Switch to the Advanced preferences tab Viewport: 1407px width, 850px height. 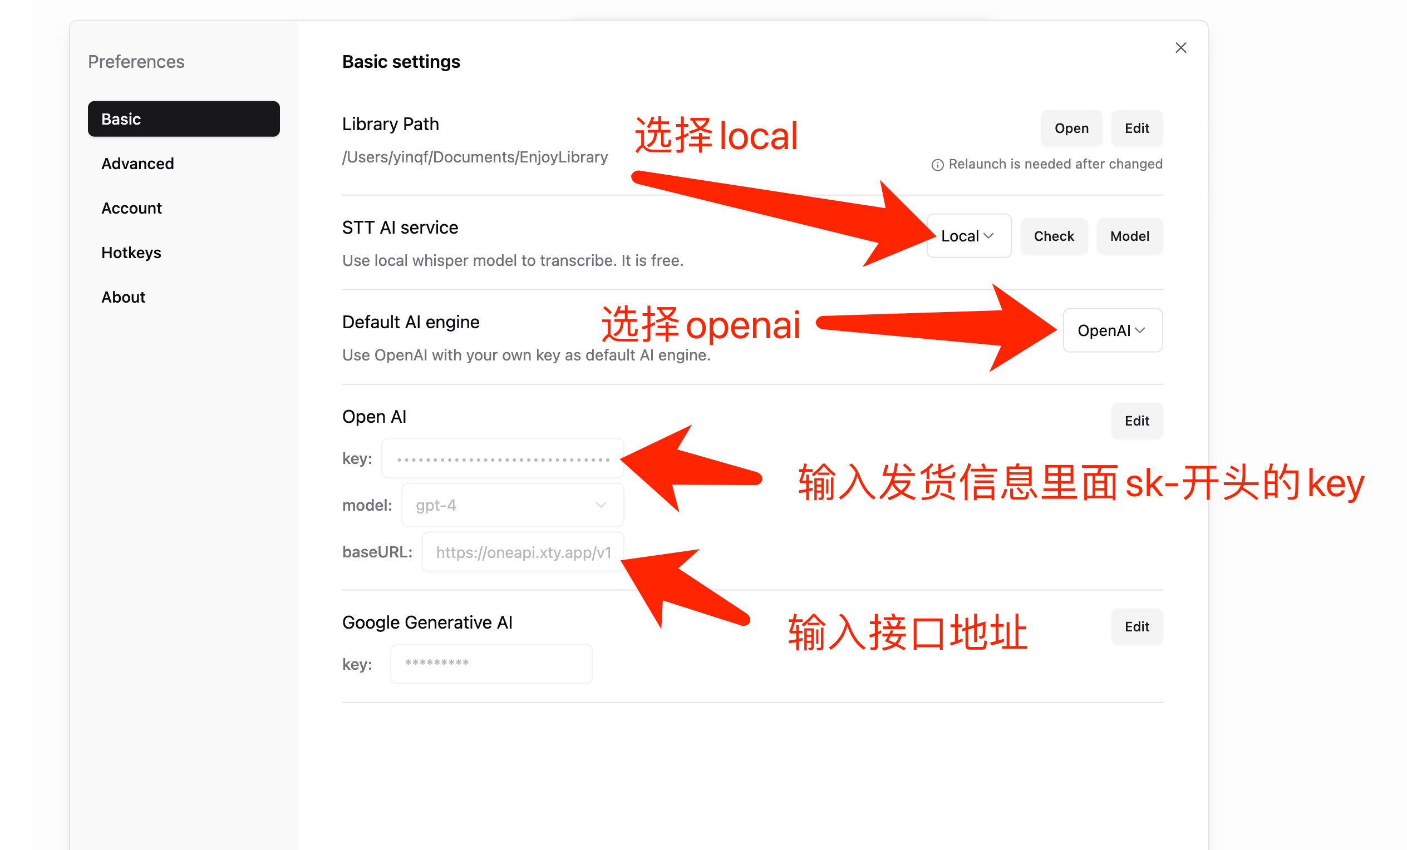click(x=137, y=164)
